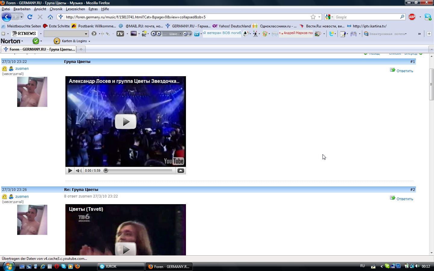
Task: Click the Google search magnifier icon
Action: point(402,17)
